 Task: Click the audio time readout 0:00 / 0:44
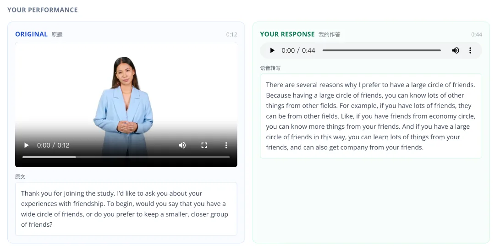click(298, 50)
